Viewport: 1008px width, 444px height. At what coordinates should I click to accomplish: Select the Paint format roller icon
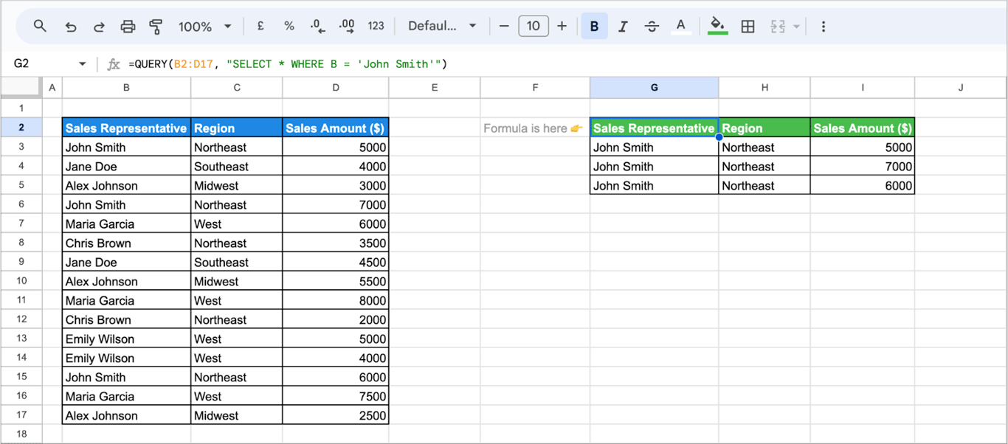coord(156,27)
